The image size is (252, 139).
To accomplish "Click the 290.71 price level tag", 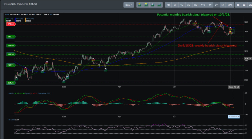I will pyautogui.click(x=11, y=65).
